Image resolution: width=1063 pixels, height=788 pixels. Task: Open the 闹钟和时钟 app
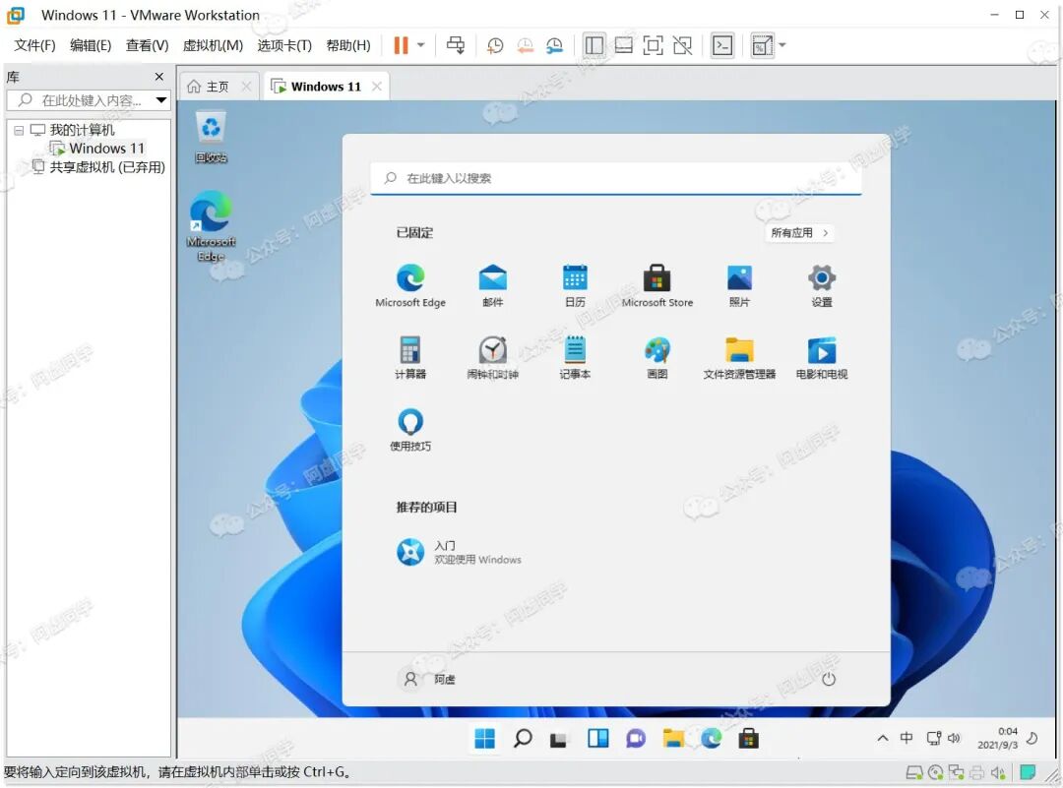(493, 357)
